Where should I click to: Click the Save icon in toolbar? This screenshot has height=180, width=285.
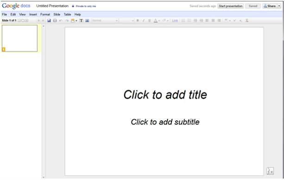click(x=49, y=21)
